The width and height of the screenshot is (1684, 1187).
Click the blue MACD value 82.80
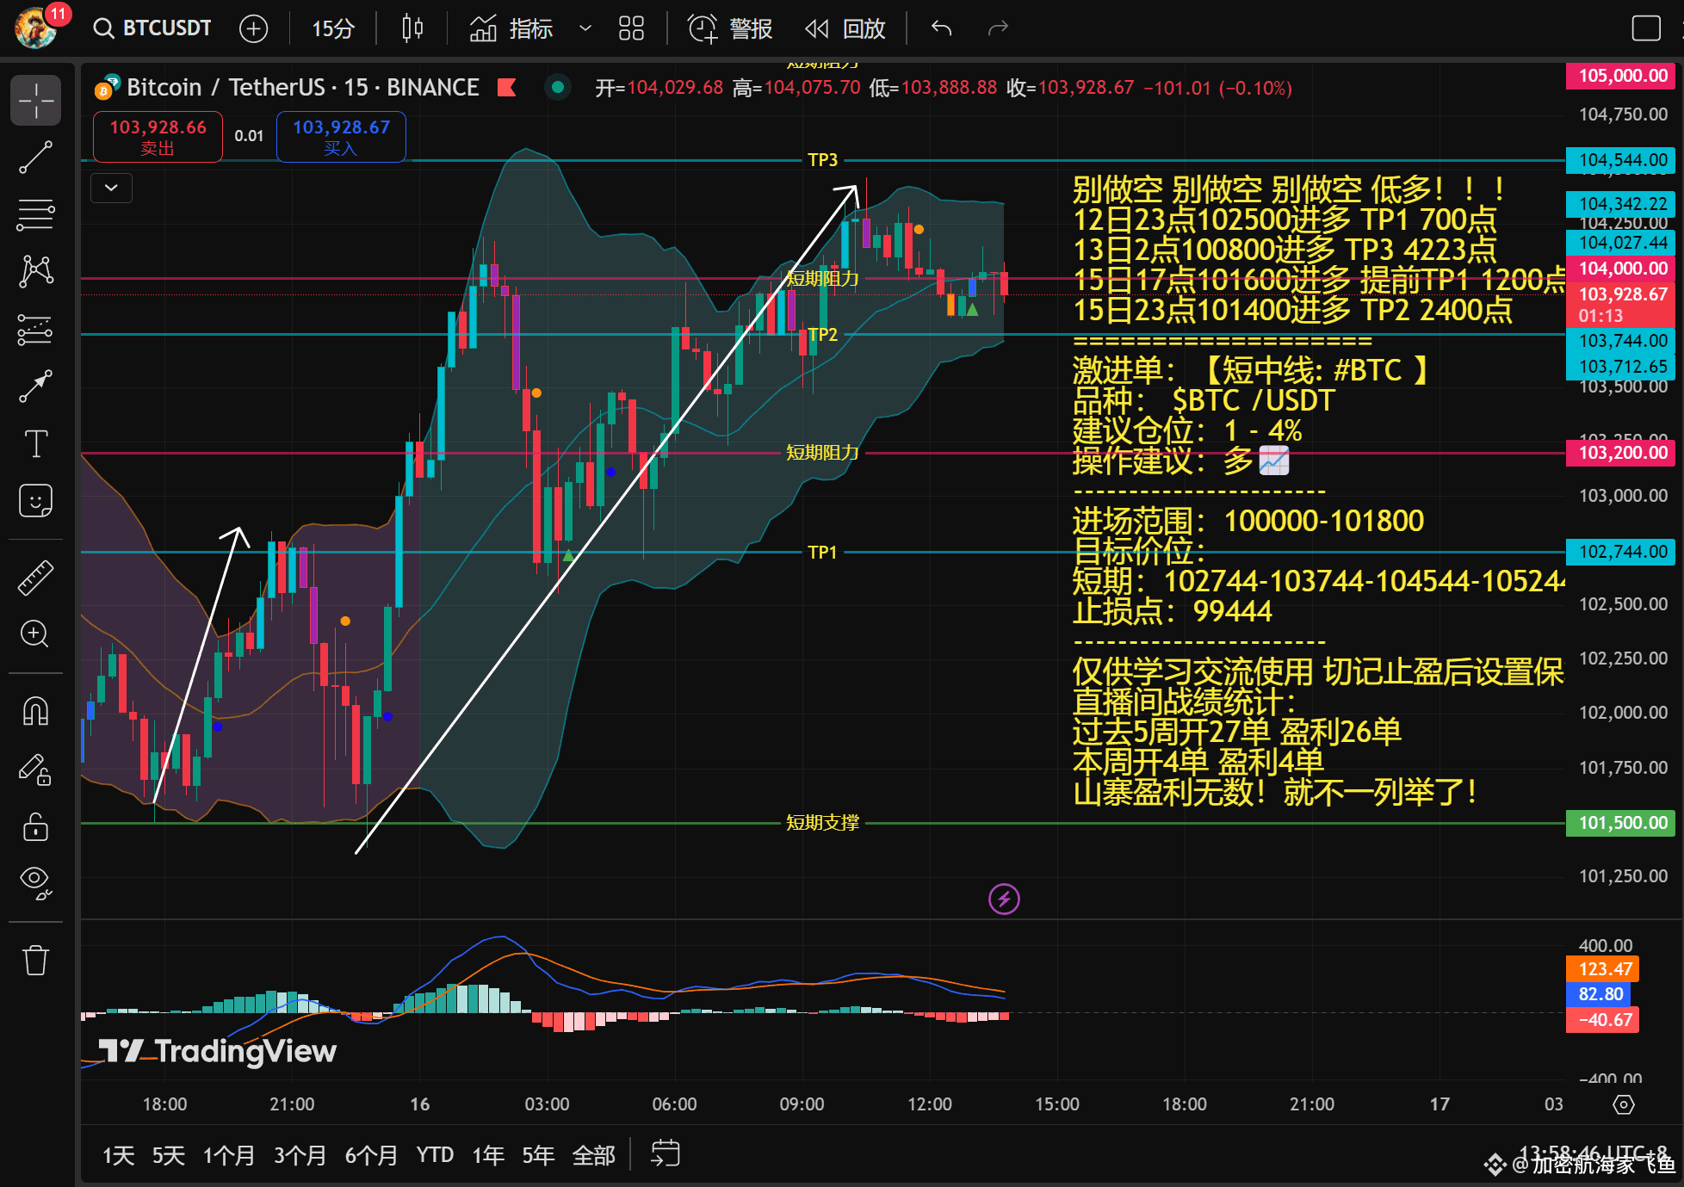pos(1599,994)
